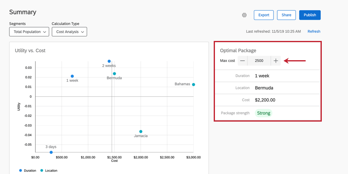The height and width of the screenshot is (174, 348).
Task: Click the Refresh link
Action: click(314, 32)
